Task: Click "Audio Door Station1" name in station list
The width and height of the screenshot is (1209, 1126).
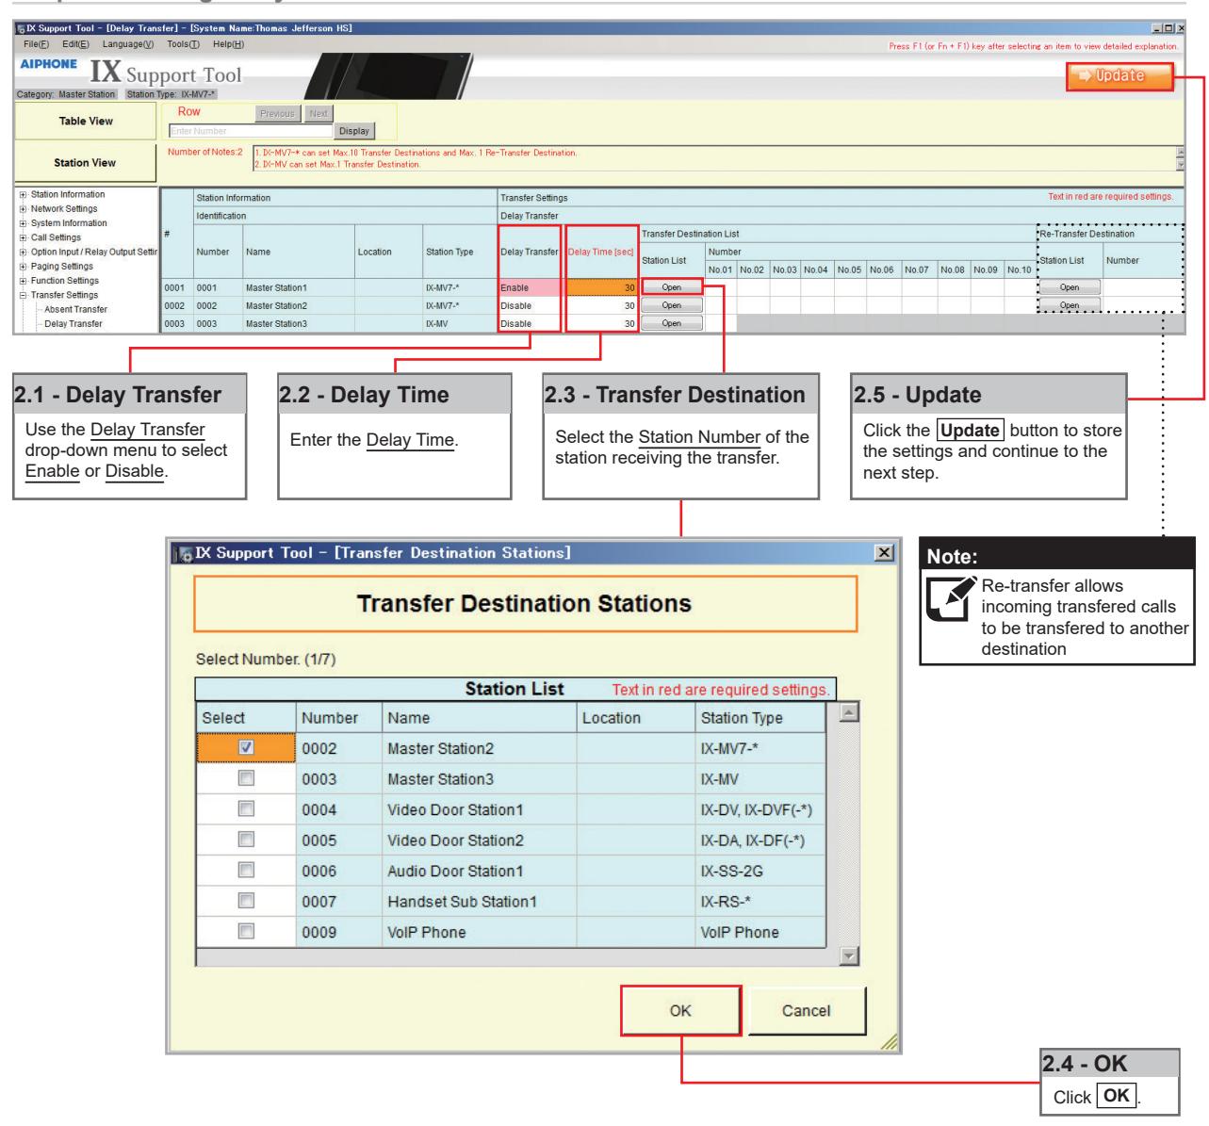Action: (455, 872)
